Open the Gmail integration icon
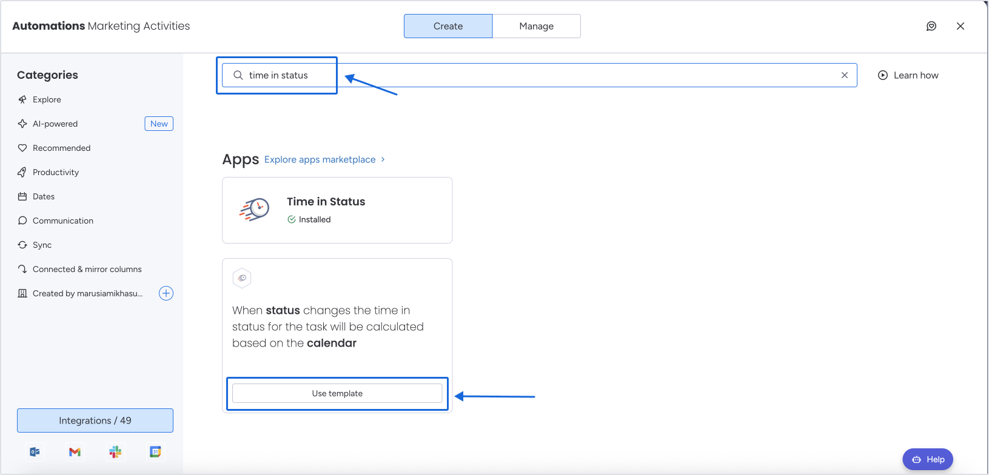The image size is (989, 475). (x=75, y=452)
